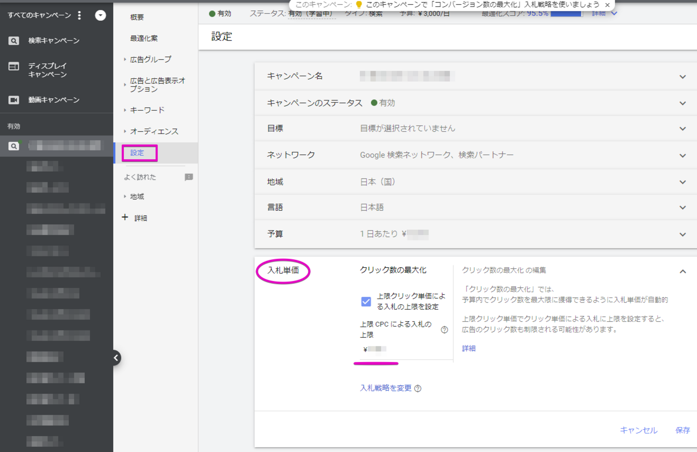
Task: Select the ディスプレイキャンペーン display icon
Action: (x=14, y=66)
